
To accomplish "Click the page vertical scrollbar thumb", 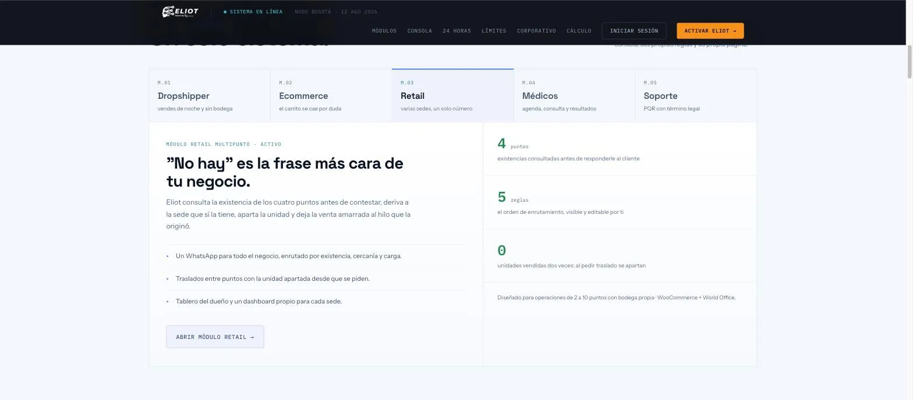I will tap(910, 61).
